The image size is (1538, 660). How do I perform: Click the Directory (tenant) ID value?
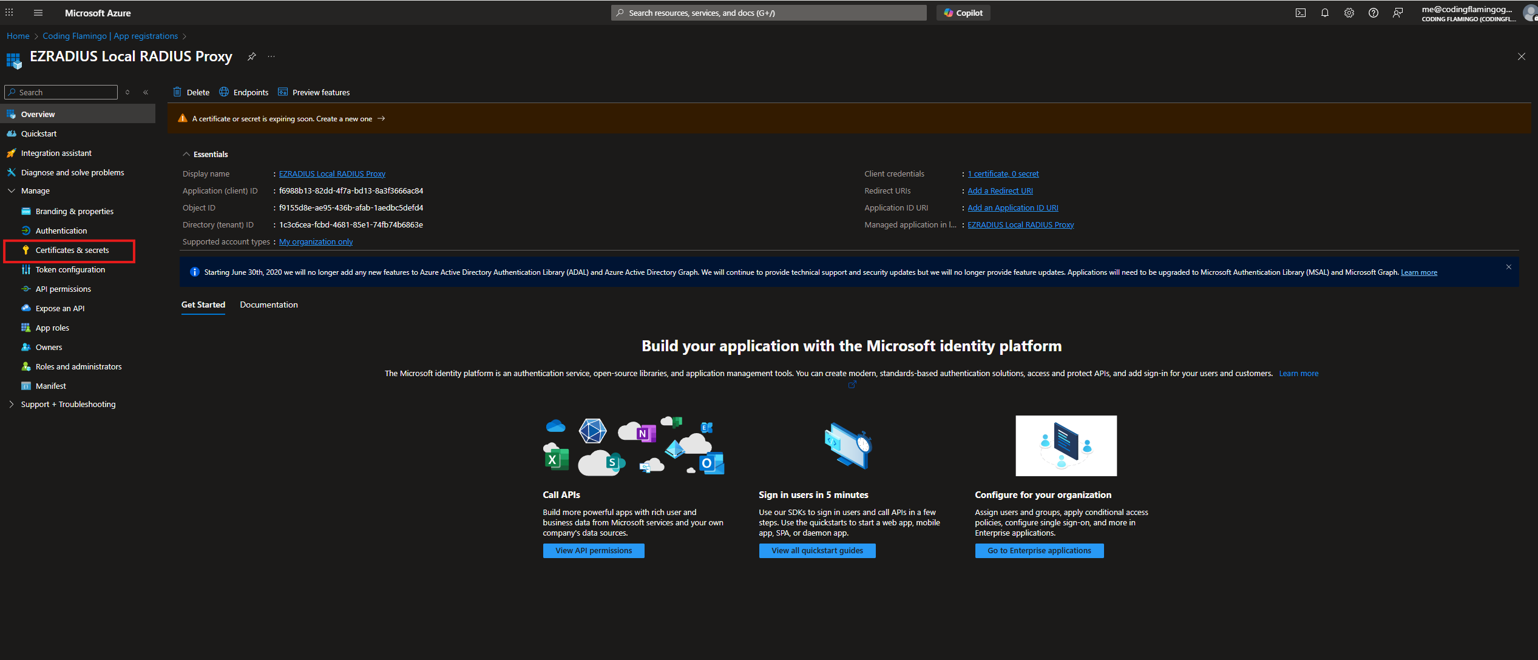[x=351, y=224]
